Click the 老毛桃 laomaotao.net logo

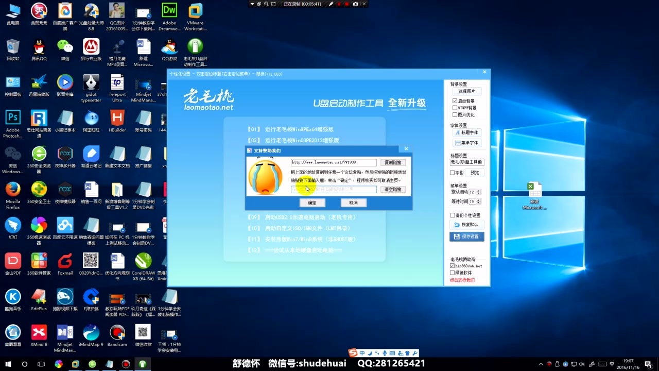[x=209, y=100]
